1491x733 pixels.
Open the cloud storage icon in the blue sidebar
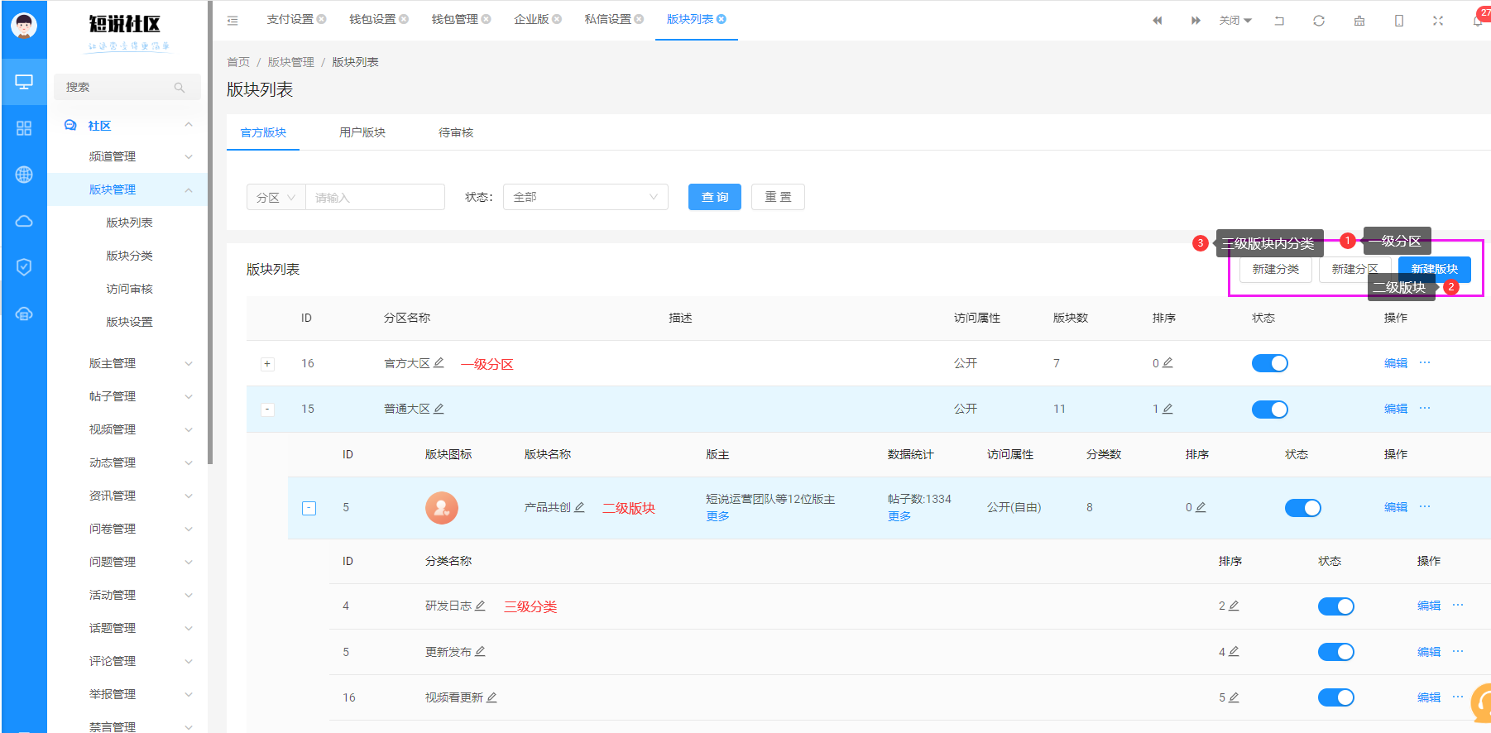[24, 314]
